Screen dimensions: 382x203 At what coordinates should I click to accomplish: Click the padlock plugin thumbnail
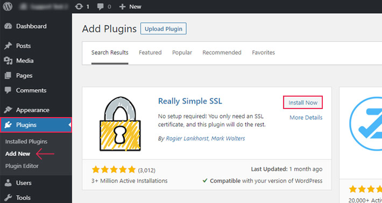coord(120,124)
